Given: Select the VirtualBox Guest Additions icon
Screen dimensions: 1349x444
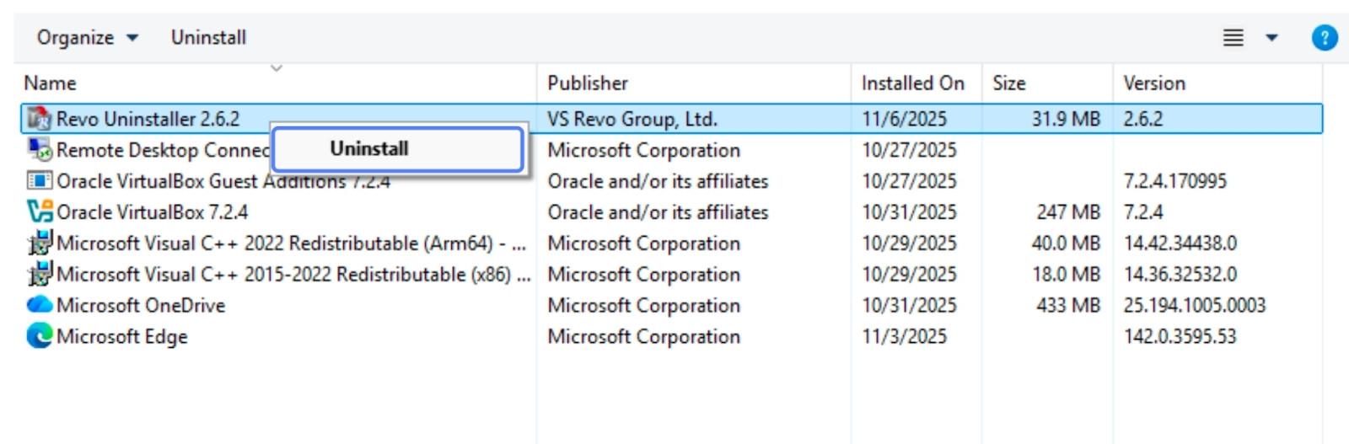Looking at the screenshot, I should [39, 181].
